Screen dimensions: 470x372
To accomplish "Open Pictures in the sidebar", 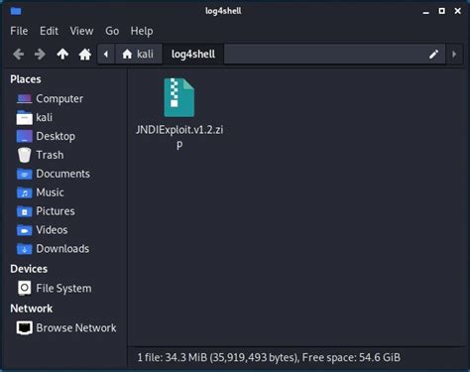I will pos(46,211).
